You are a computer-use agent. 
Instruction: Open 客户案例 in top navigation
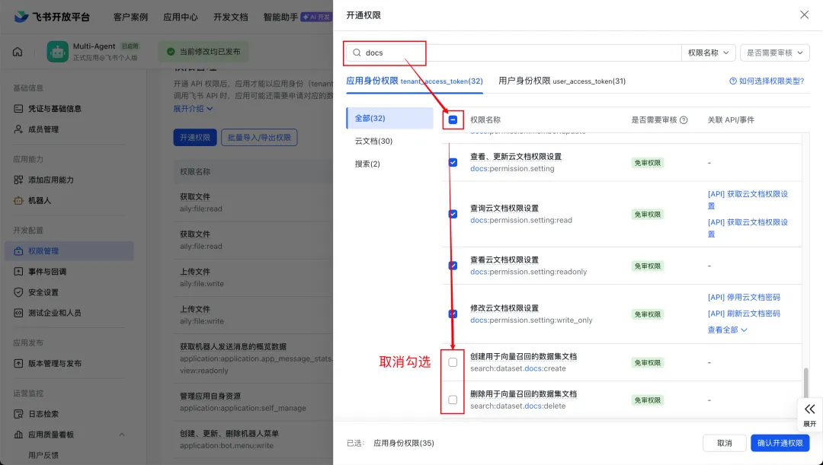130,18
